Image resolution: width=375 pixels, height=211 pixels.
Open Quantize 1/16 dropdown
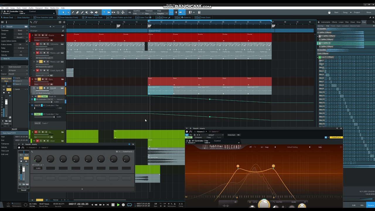[x=139, y=13]
